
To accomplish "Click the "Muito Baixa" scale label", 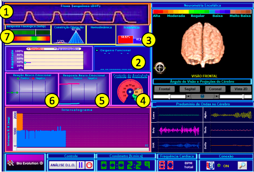I will tap(240, 16).
